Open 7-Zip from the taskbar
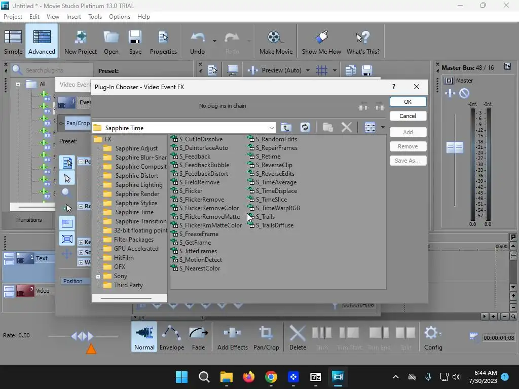 coord(315,377)
